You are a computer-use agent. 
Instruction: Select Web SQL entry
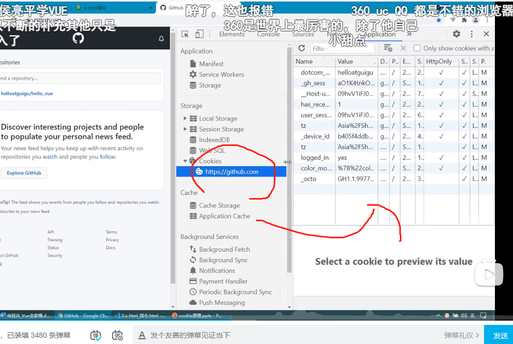pyautogui.click(x=207, y=150)
